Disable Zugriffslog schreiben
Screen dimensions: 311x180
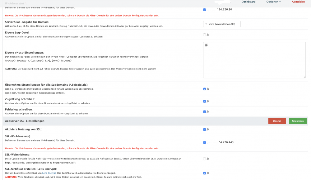tap(204, 101)
